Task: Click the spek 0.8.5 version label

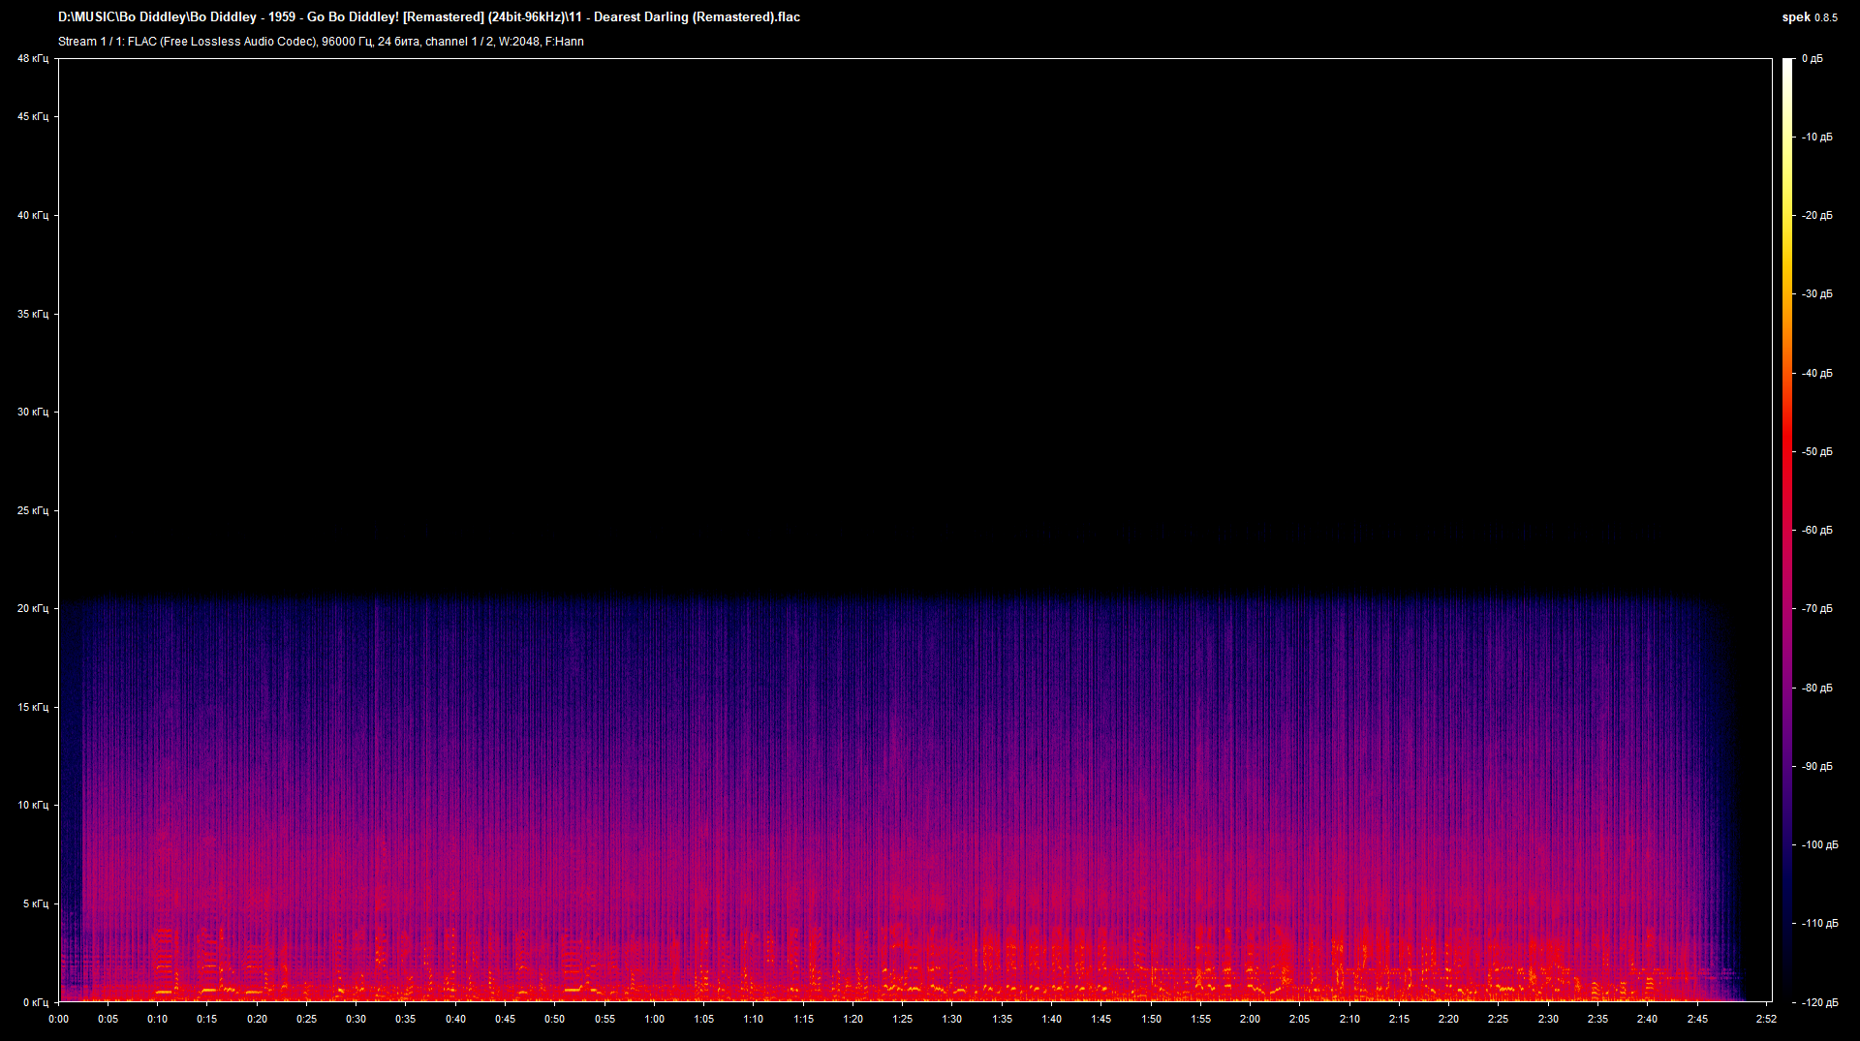Action: [x=1809, y=17]
